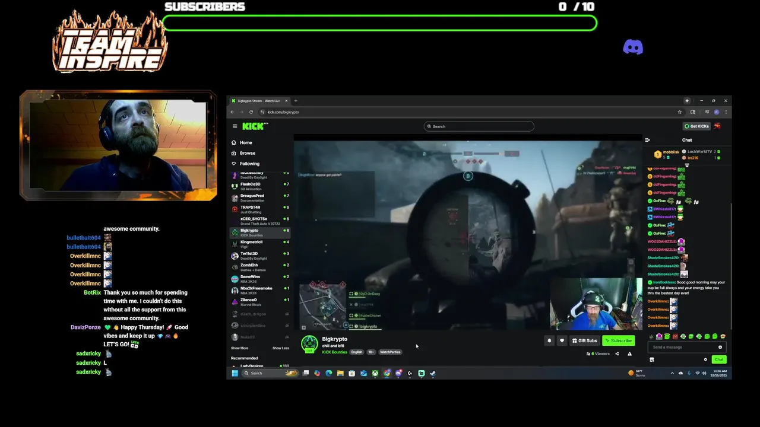Image resolution: width=760 pixels, height=427 pixels.
Task: Open Kingmetricll channel in sidebar
Action: (x=259, y=244)
